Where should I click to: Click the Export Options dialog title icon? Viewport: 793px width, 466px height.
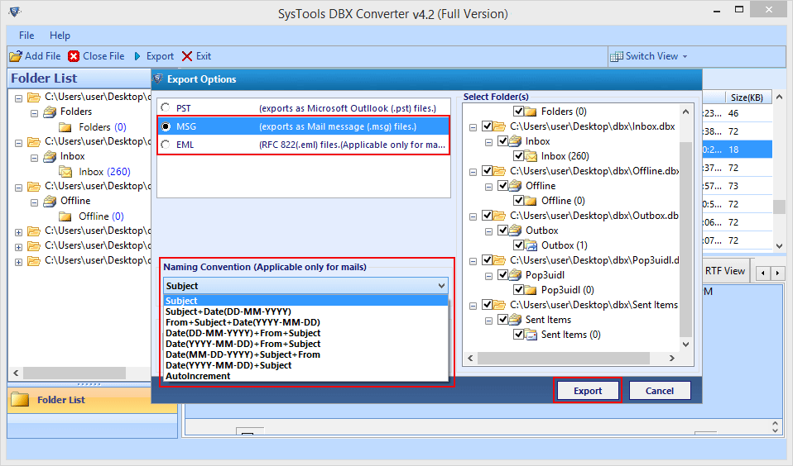coord(158,78)
